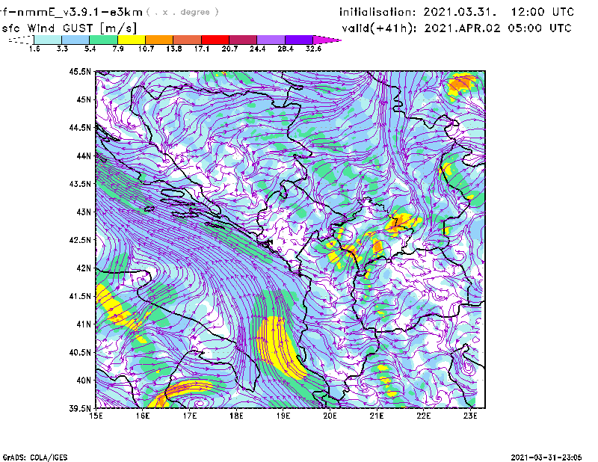The width and height of the screenshot is (598, 462).
Task: Click the 43N latitude label
Action: click(x=84, y=212)
